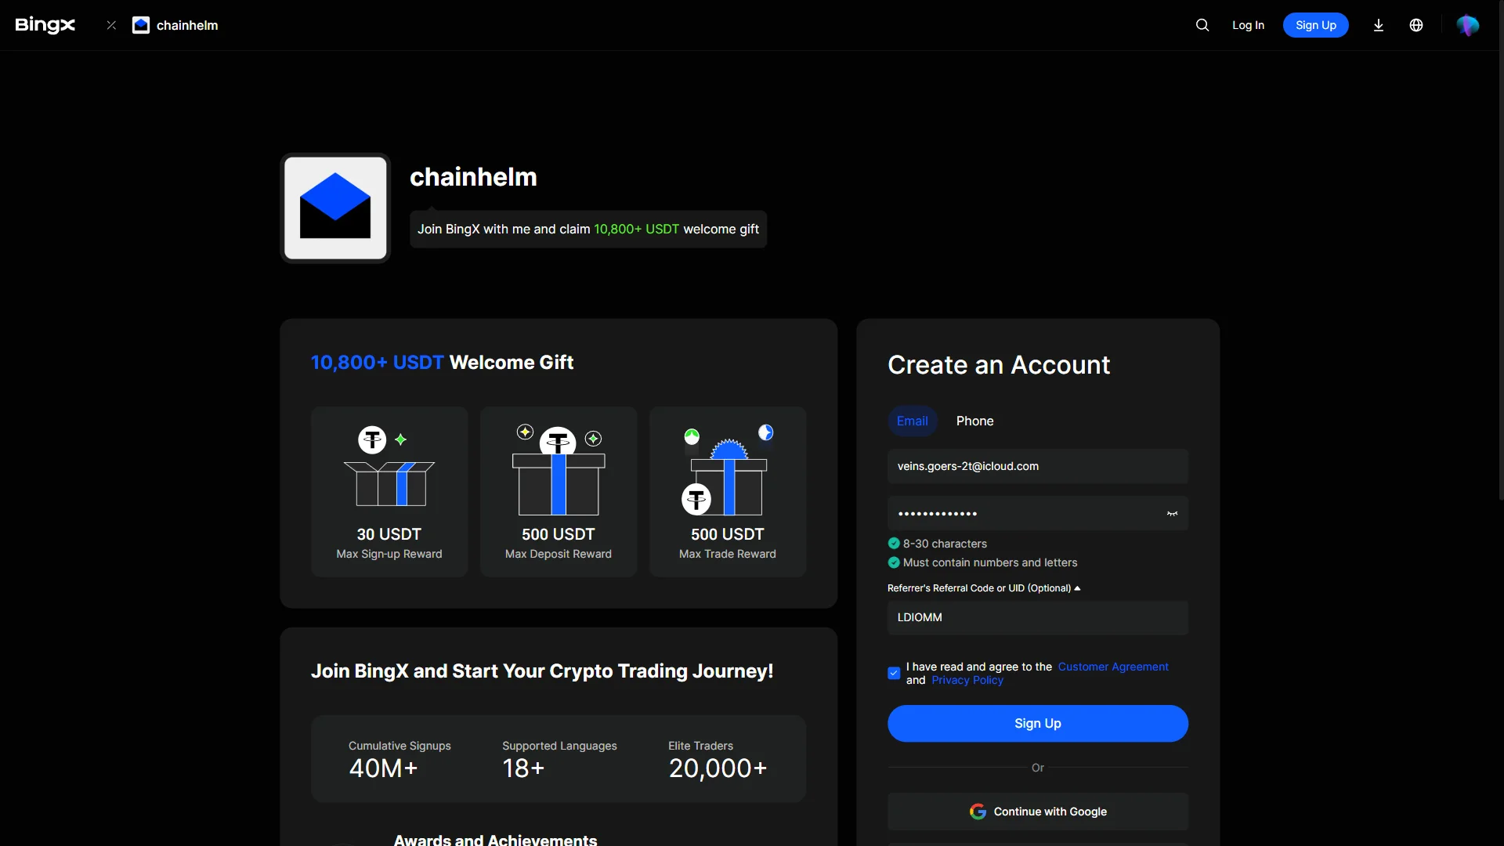The image size is (1504, 846).
Task: Click "Join BingX and Start Your Crypto Trading Journey!"
Action: (542, 671)
